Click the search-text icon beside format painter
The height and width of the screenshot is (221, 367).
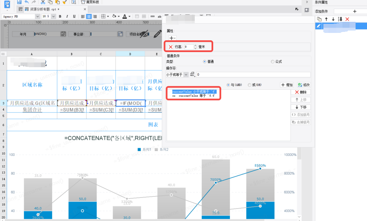pos(74,2)
